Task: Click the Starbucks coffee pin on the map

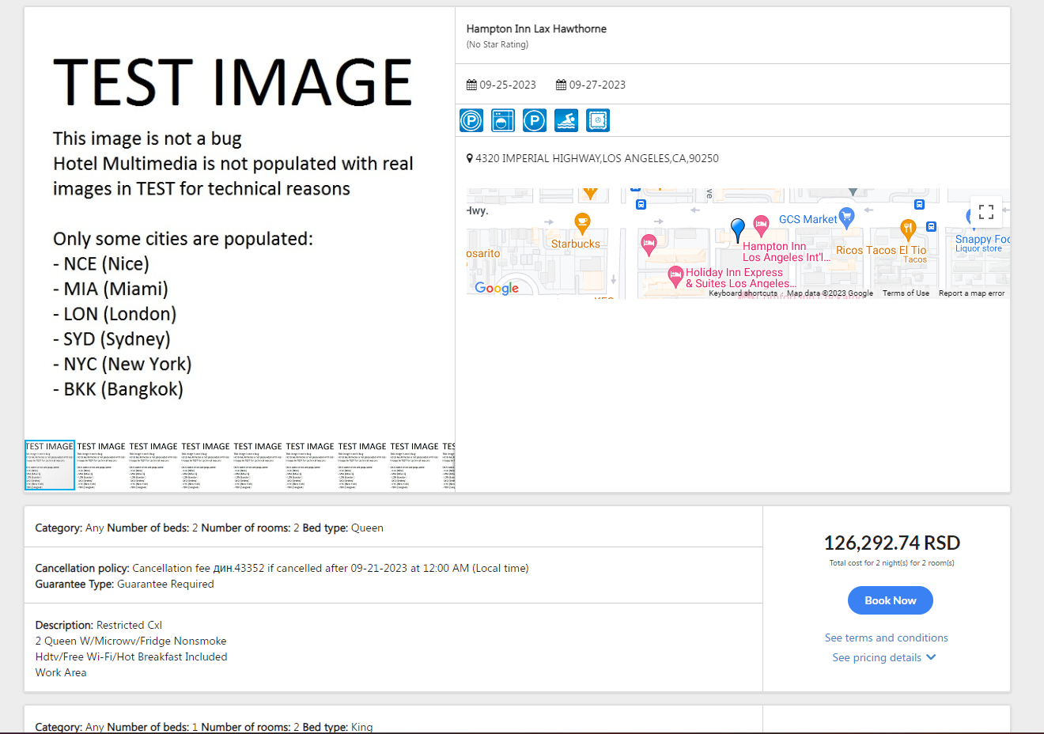Action: point(582,223)
